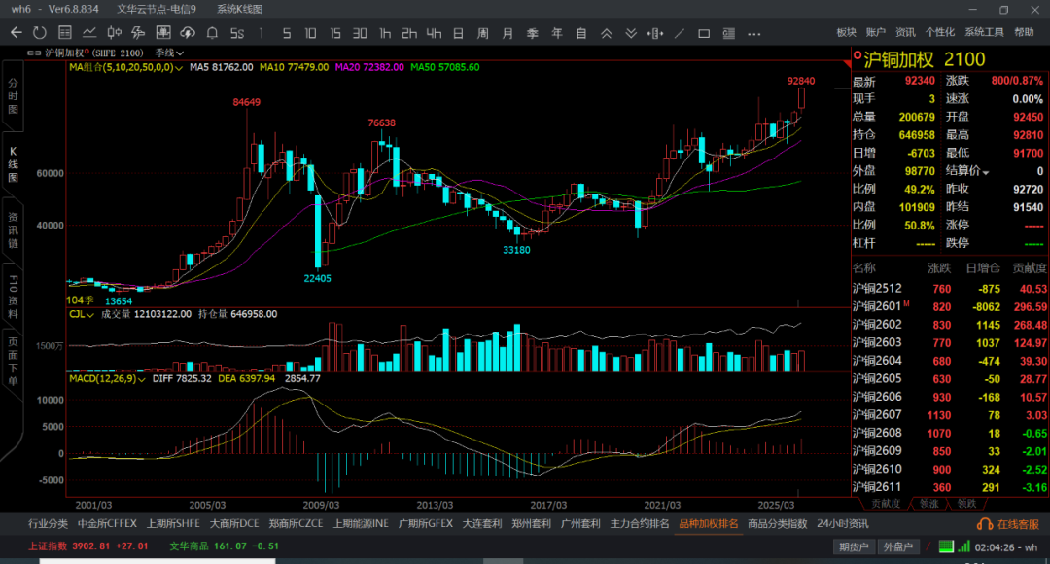1050x564 pixels.
Task: Open 在线客服 online support link
Action: click(x=1012, y=524)
